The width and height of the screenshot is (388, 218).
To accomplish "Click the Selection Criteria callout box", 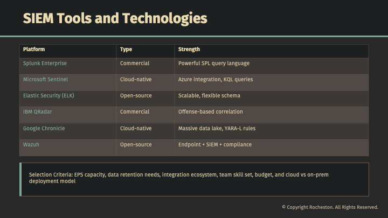I will point(194,179).
